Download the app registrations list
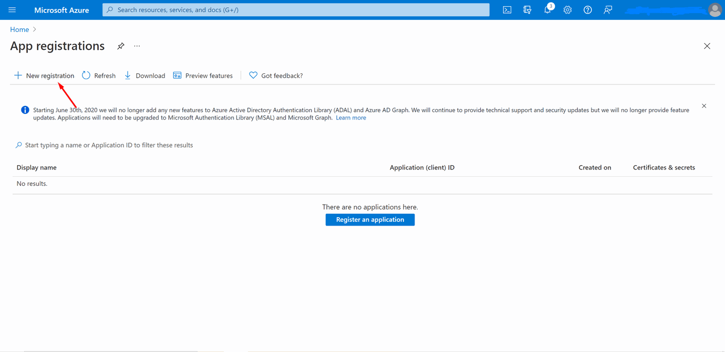The height and width of the screenshot is (352, 725). click(x=144, y=76)
